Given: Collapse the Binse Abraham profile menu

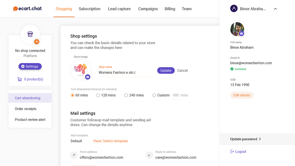Looking at the screenshot, I should pos(275,9).
